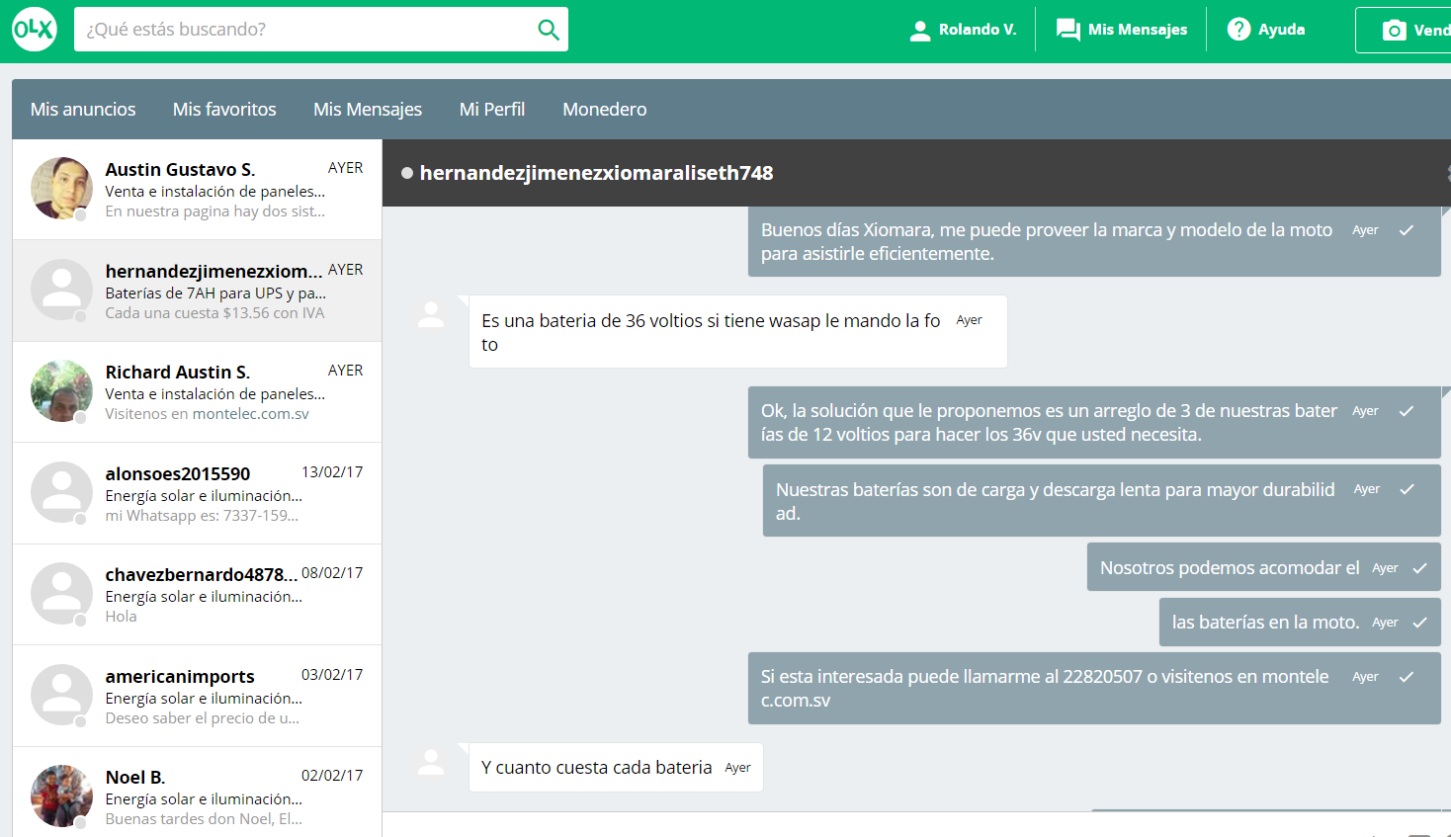Select the Mis Mensajes tab
Viewport: 1451px width, 837px height.
click(368, 109)
